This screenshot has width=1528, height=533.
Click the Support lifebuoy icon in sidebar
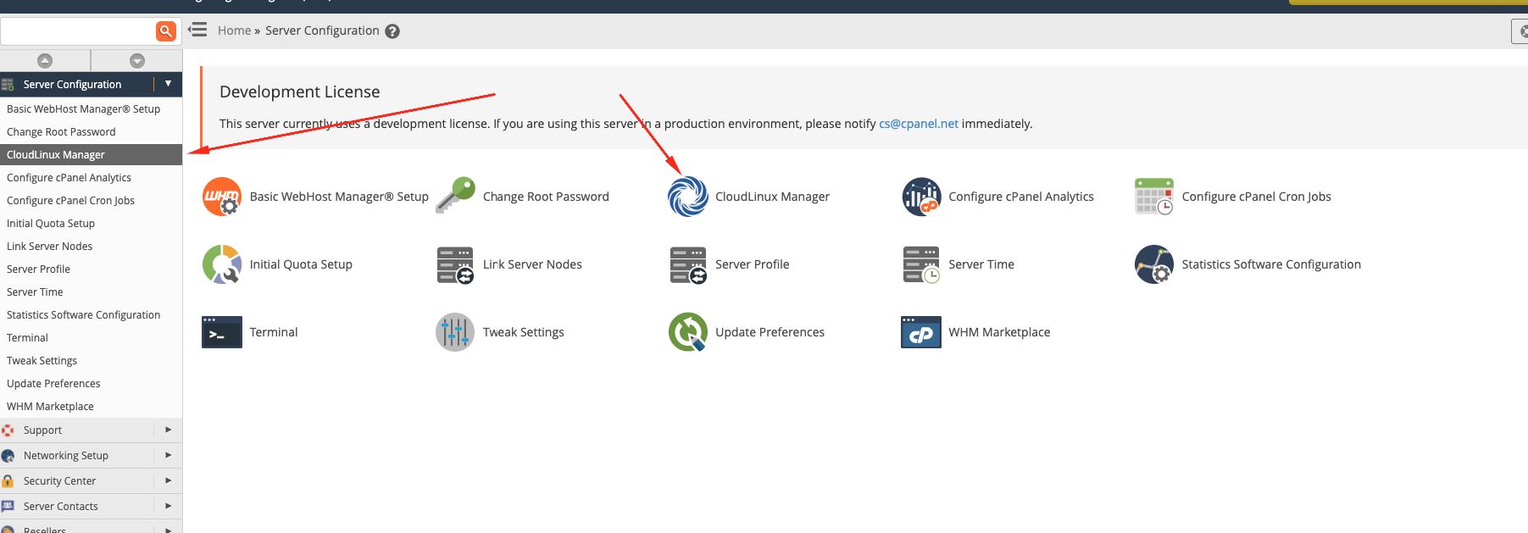click(8, 430)
